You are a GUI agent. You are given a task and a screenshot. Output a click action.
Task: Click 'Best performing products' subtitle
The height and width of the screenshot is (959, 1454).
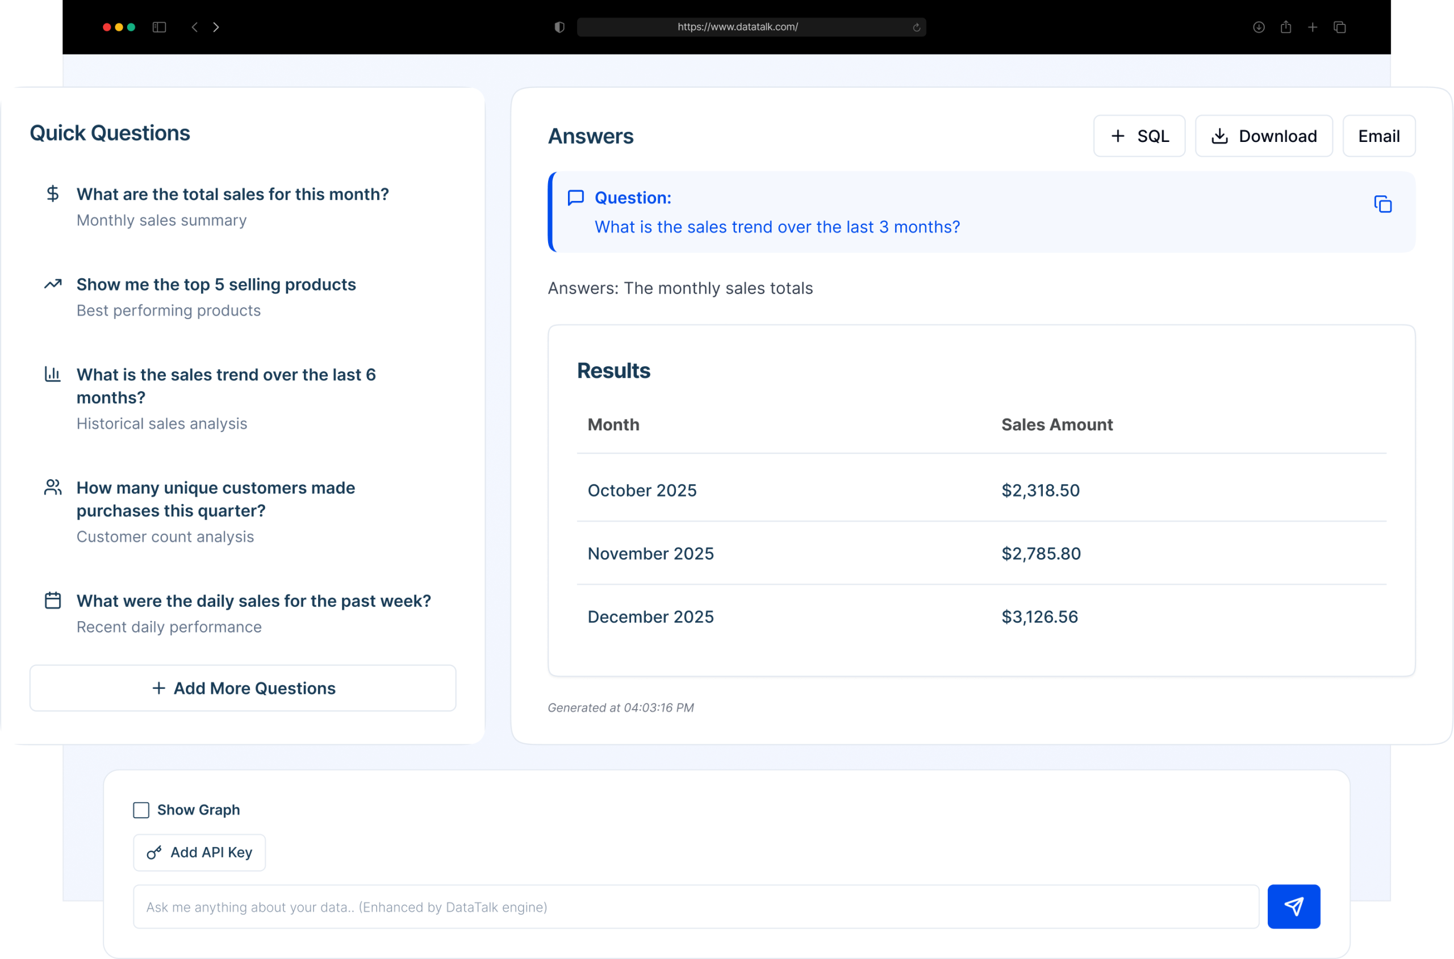pos(168,310)
